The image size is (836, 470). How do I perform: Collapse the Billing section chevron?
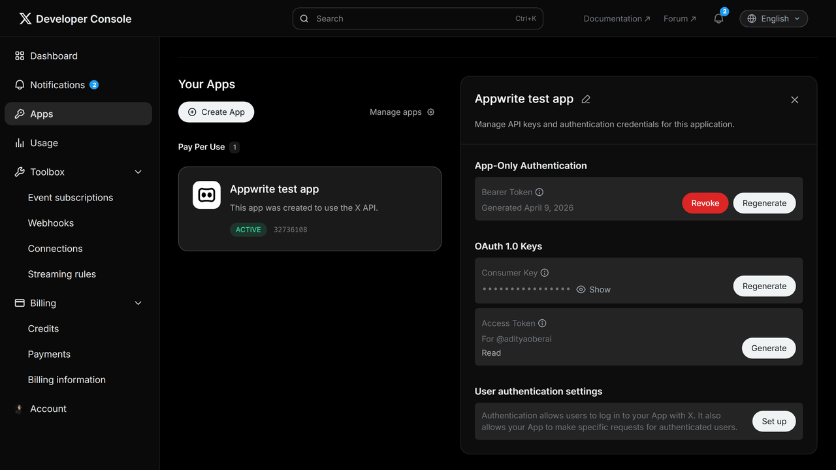(x=138, y=304)
